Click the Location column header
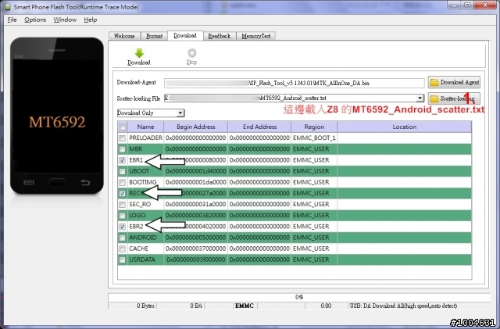 [x=405, y=127]
